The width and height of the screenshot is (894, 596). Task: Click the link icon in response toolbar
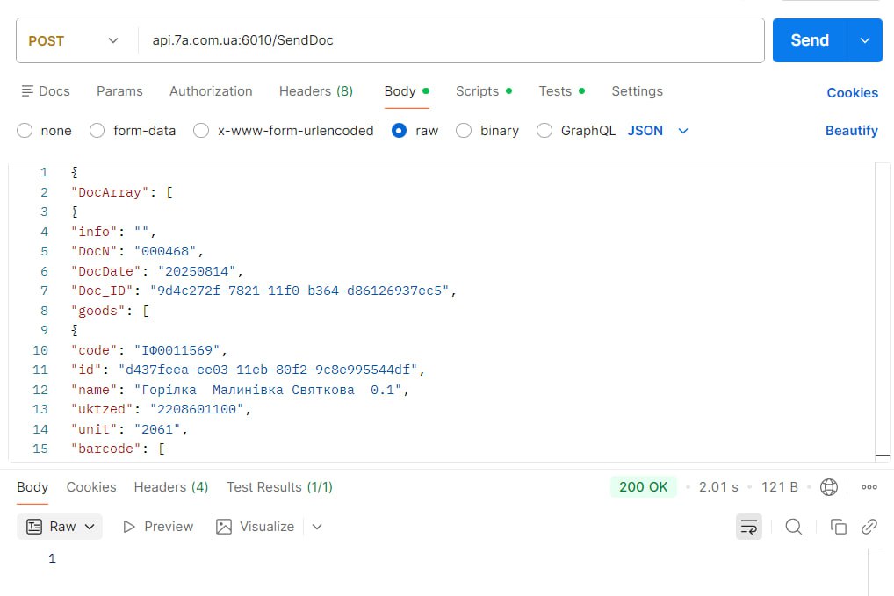tap(869, 527)
